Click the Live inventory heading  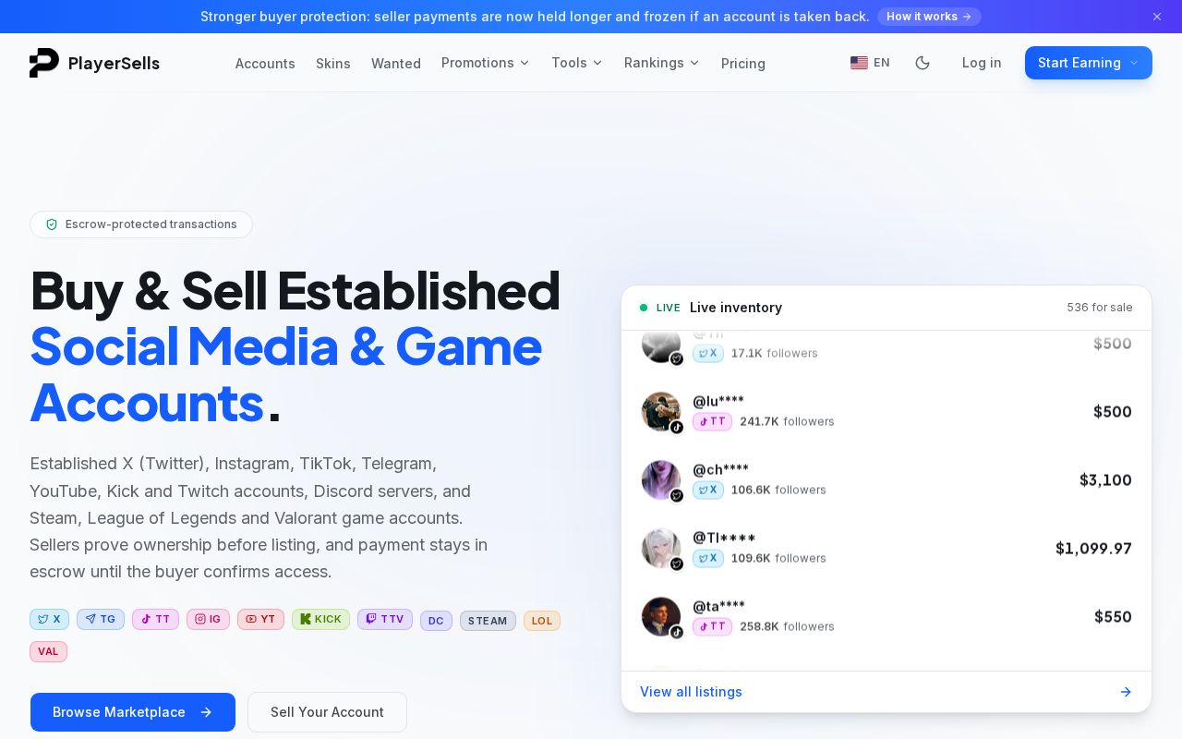pos(736,308)
